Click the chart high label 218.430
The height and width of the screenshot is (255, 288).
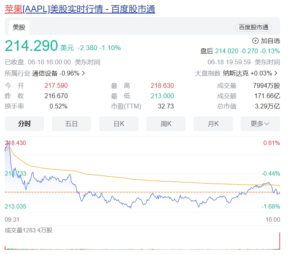(x=15, y=143)
